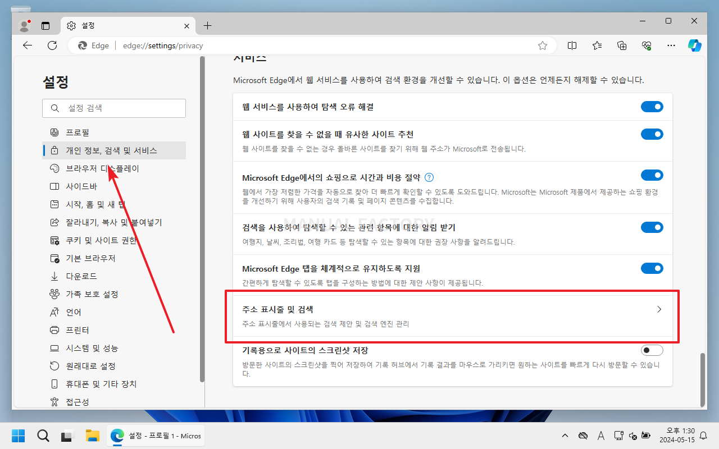Toggle 유사한 사이트 추천 switch

(x=652, y=134)
